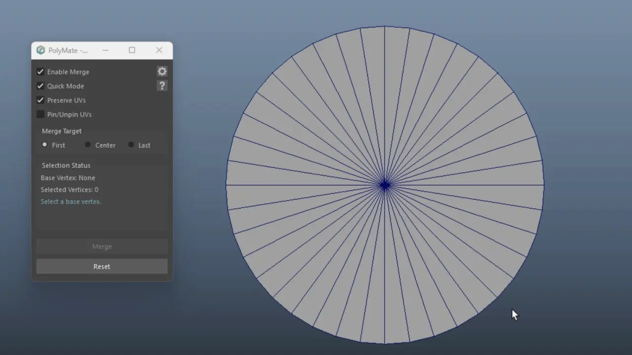The height and width of the screenshot is (355, 632).
Task: Click the Reset button
Action: pos(102,266)
